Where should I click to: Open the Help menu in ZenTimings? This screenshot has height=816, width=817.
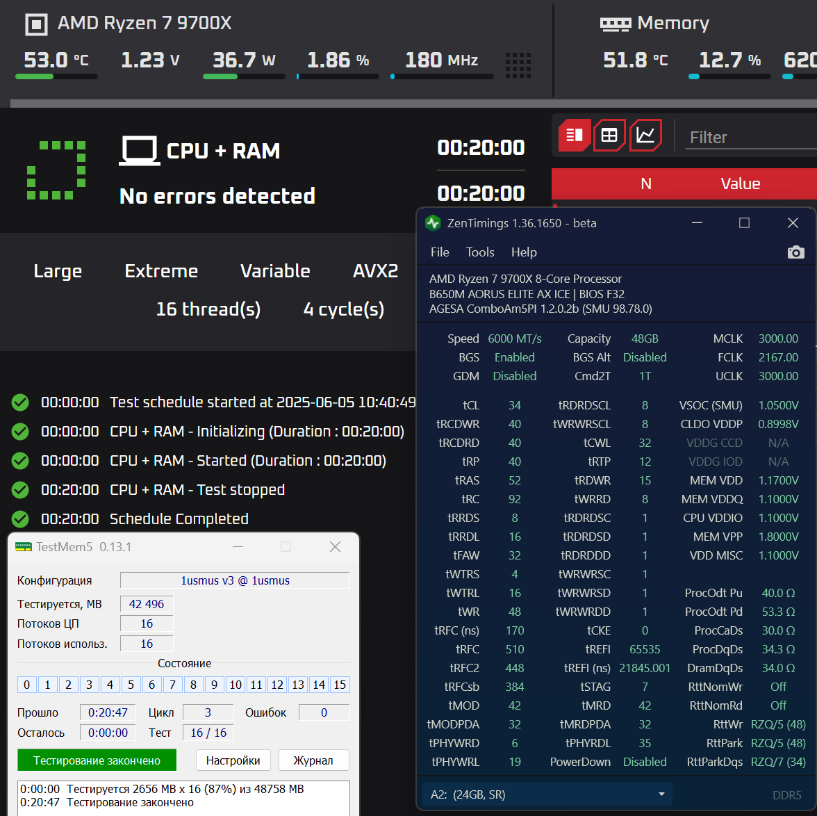point(524,252)
